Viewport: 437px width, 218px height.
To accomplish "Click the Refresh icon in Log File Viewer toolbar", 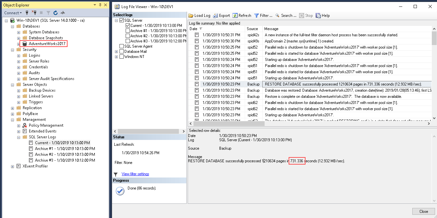I will coord(235,16).
